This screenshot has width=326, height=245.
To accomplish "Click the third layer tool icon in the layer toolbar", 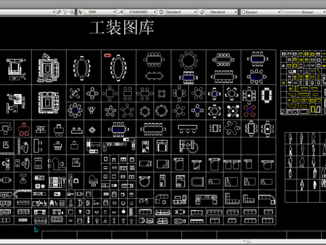I will pos(71,12).
